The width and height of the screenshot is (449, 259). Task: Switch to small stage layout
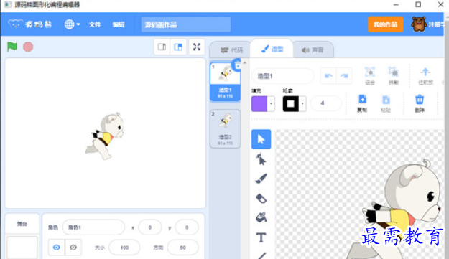(162, 47)
